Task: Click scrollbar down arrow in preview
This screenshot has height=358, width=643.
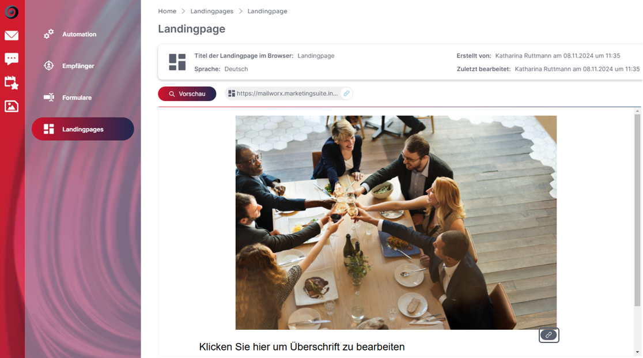Action: [637, 352]
